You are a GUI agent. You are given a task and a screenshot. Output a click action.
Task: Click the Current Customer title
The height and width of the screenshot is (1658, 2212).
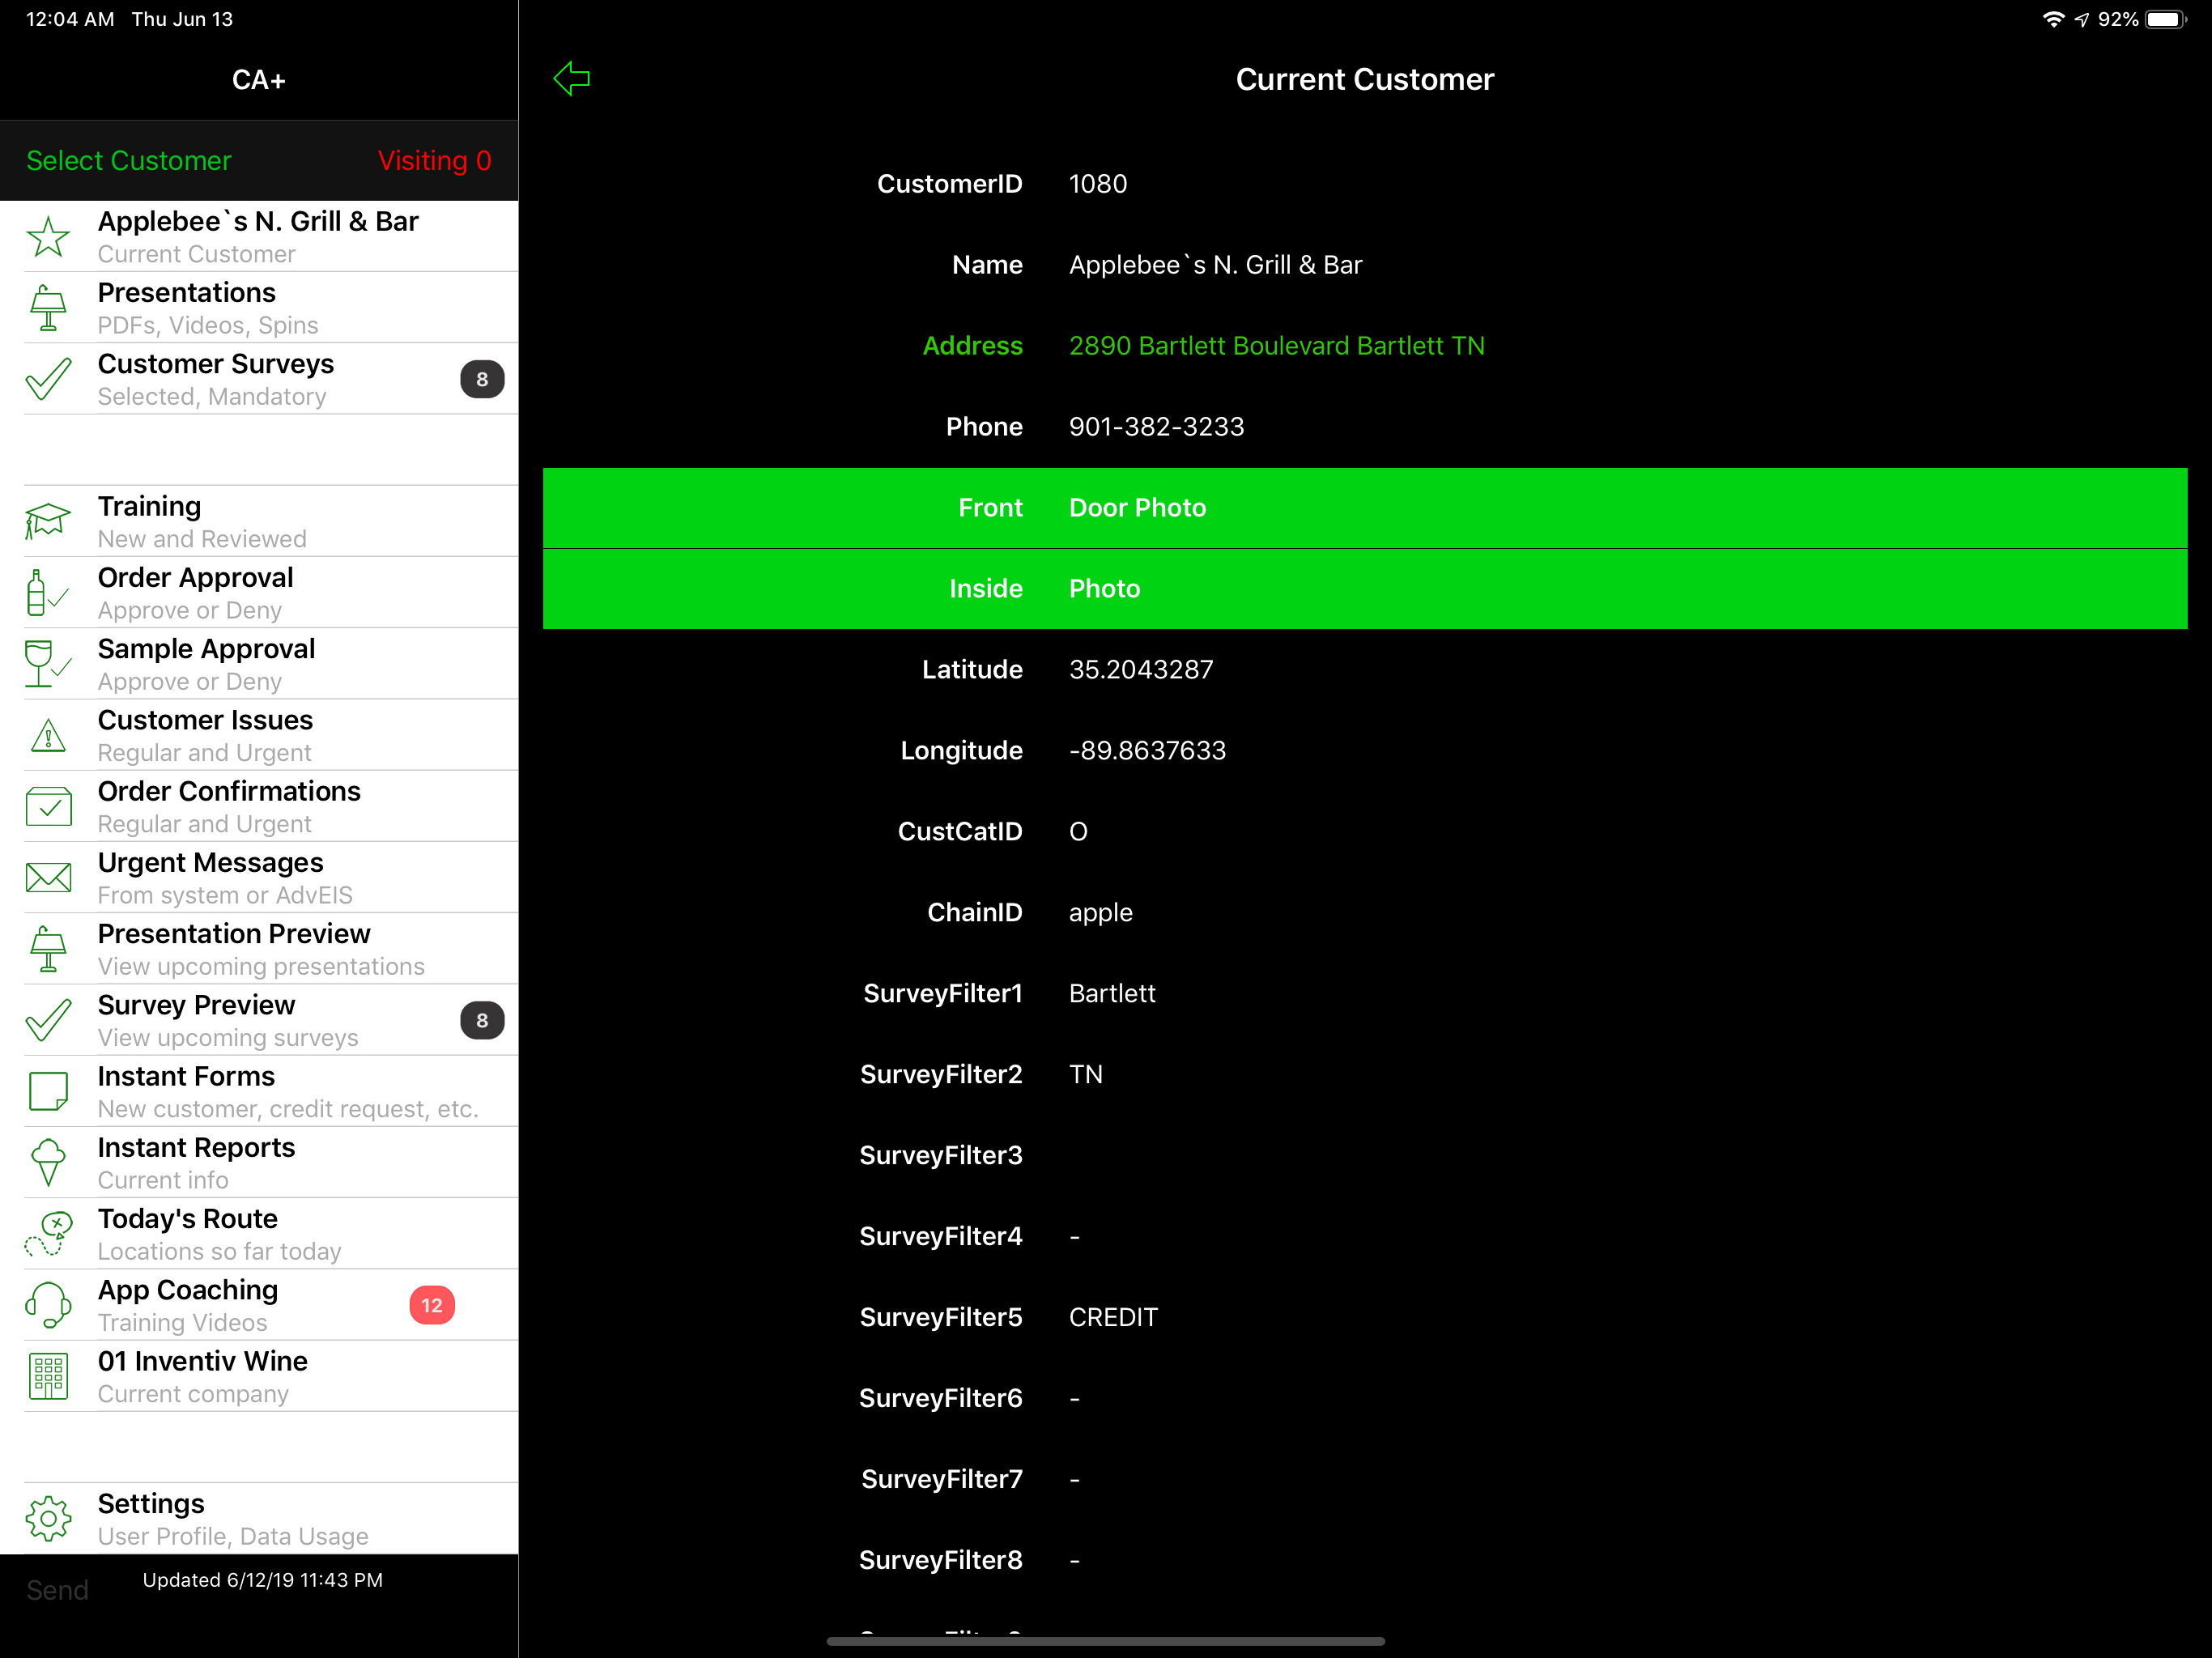coord(1364,79)
